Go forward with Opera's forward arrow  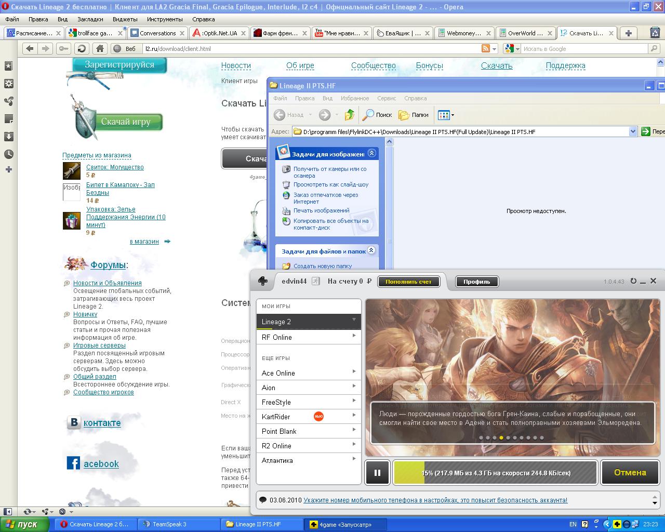[x=46, y=48]
